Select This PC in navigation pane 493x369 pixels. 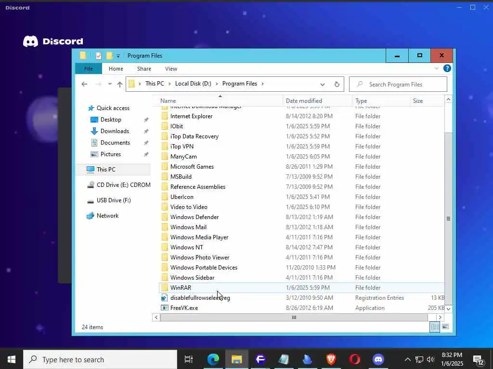tap(106, 170)
